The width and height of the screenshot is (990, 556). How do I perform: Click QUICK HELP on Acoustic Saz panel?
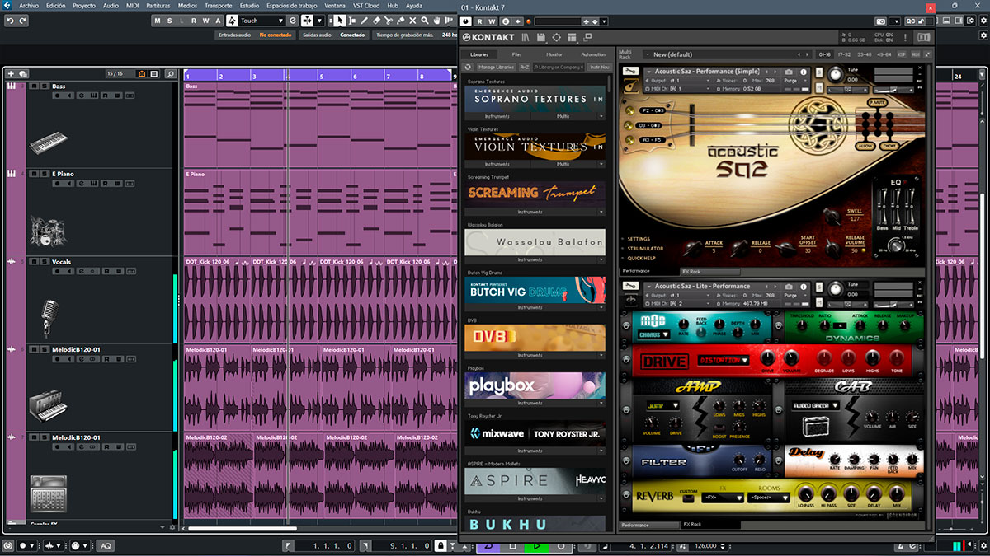point(641,258)
